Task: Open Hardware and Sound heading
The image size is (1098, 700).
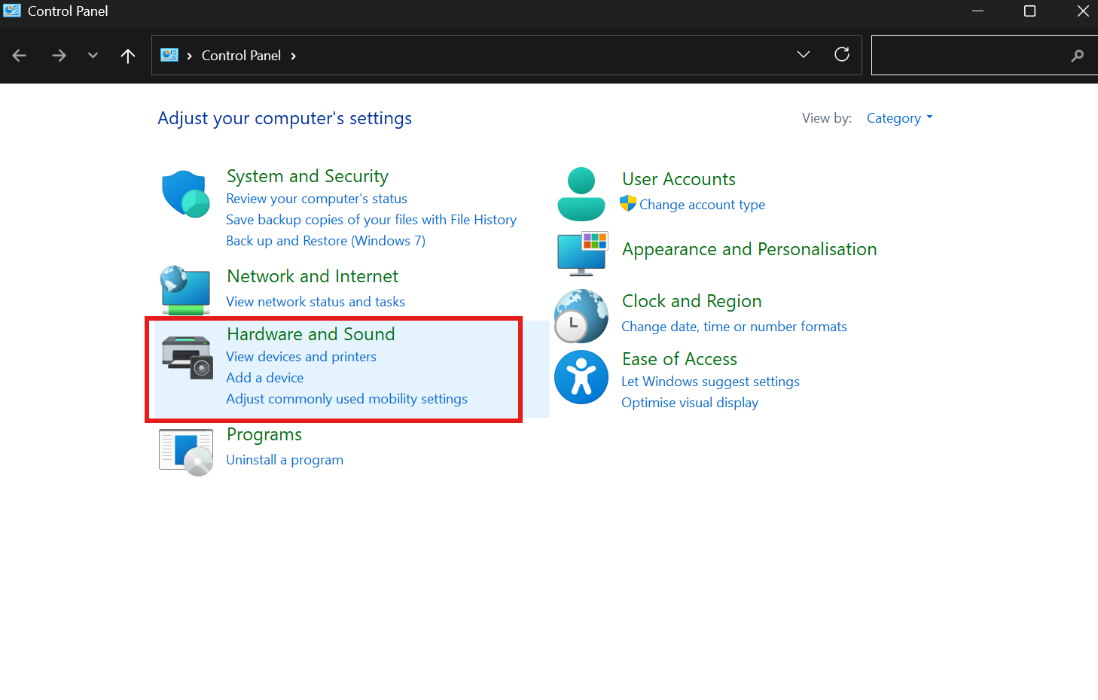Action: click(310, 334)
